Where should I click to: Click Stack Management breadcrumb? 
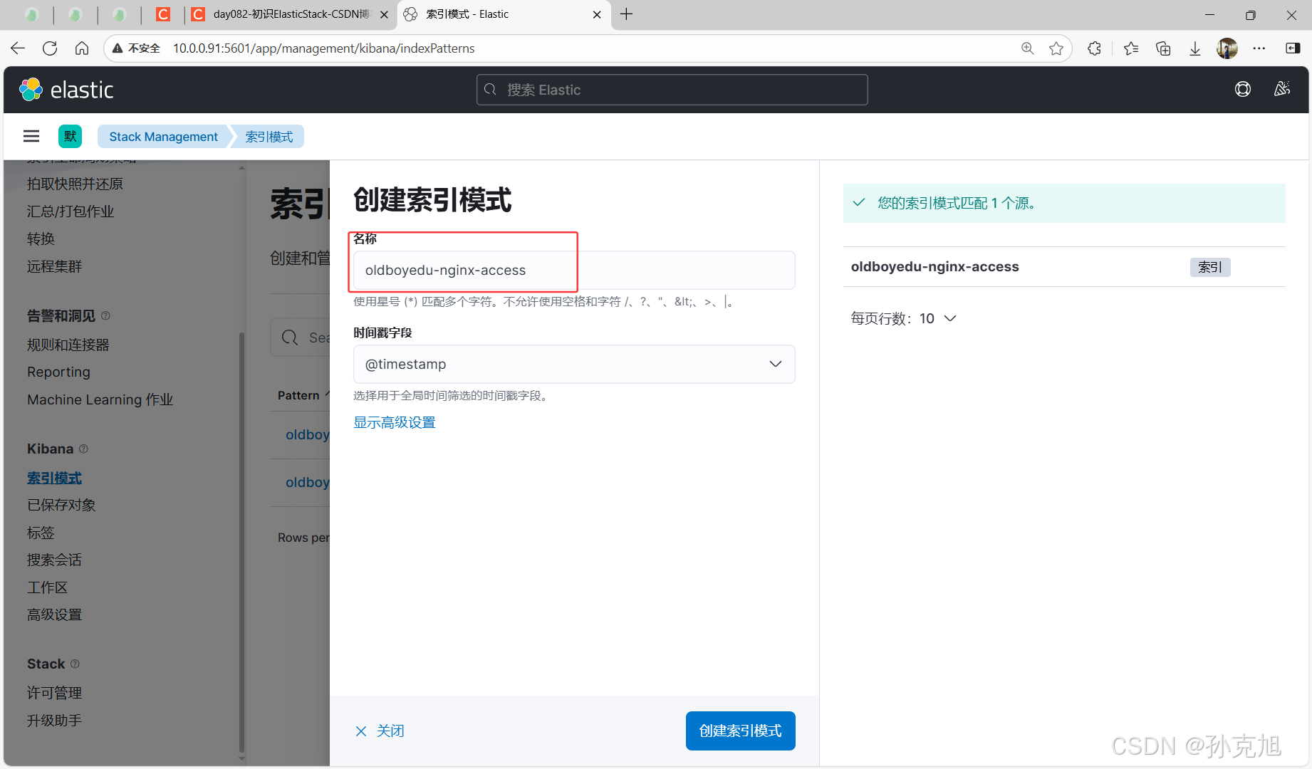163,137
